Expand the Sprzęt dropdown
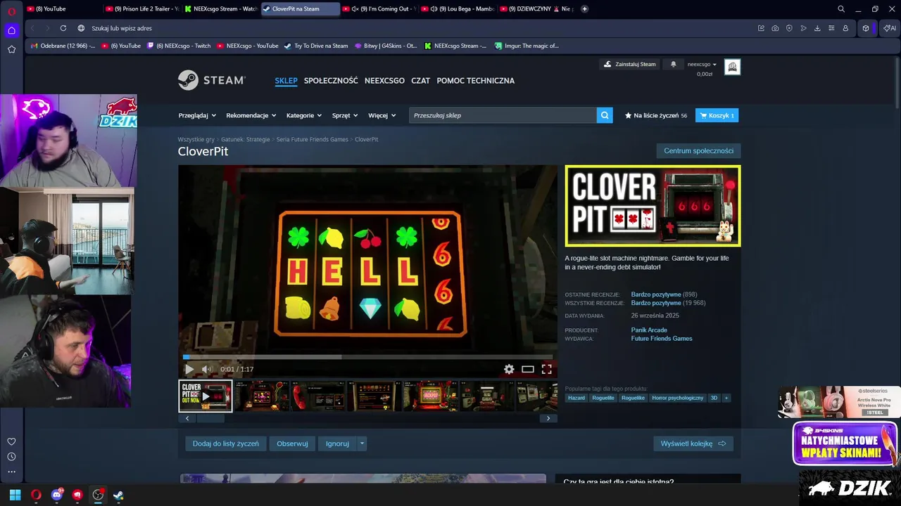This screenshot has height=506, width=901. point(345,115)
